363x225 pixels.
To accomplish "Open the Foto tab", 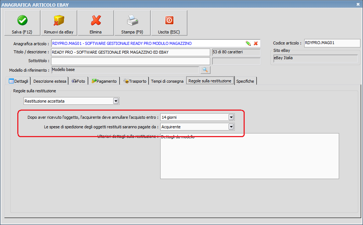I will (x=79, y=81).
